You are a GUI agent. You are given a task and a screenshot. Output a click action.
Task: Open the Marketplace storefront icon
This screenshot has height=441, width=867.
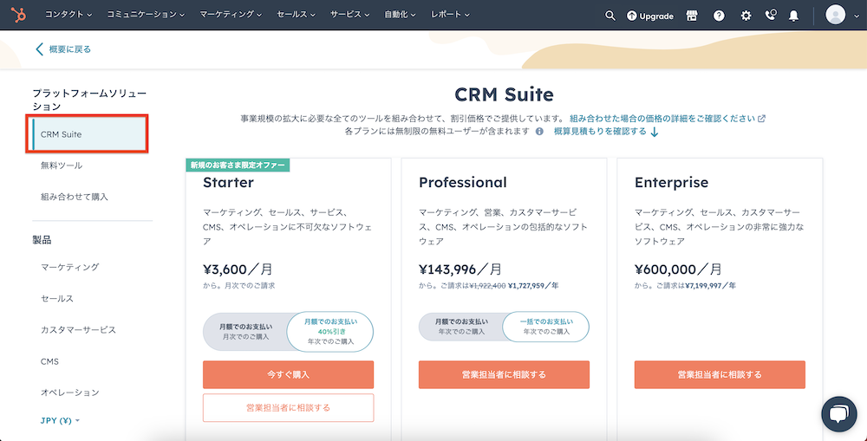692,16
